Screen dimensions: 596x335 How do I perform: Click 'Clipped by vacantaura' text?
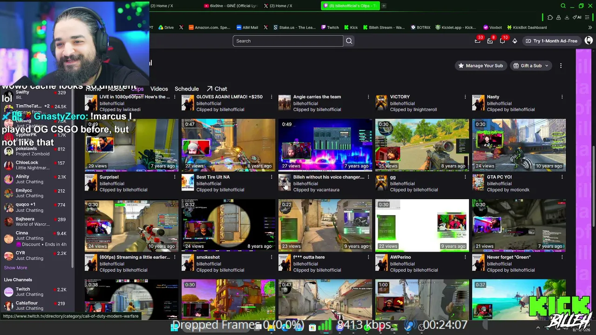click(316, 190)
